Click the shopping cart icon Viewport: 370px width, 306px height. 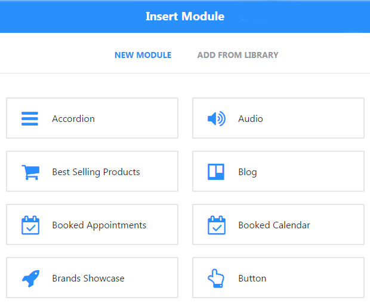tap(30, 172)
